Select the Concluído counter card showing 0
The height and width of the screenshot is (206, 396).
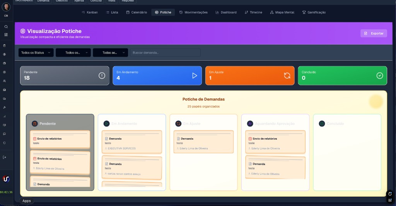click(x=343, y=76)
